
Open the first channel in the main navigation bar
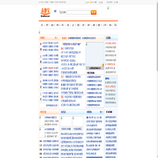tap(42, 25)
